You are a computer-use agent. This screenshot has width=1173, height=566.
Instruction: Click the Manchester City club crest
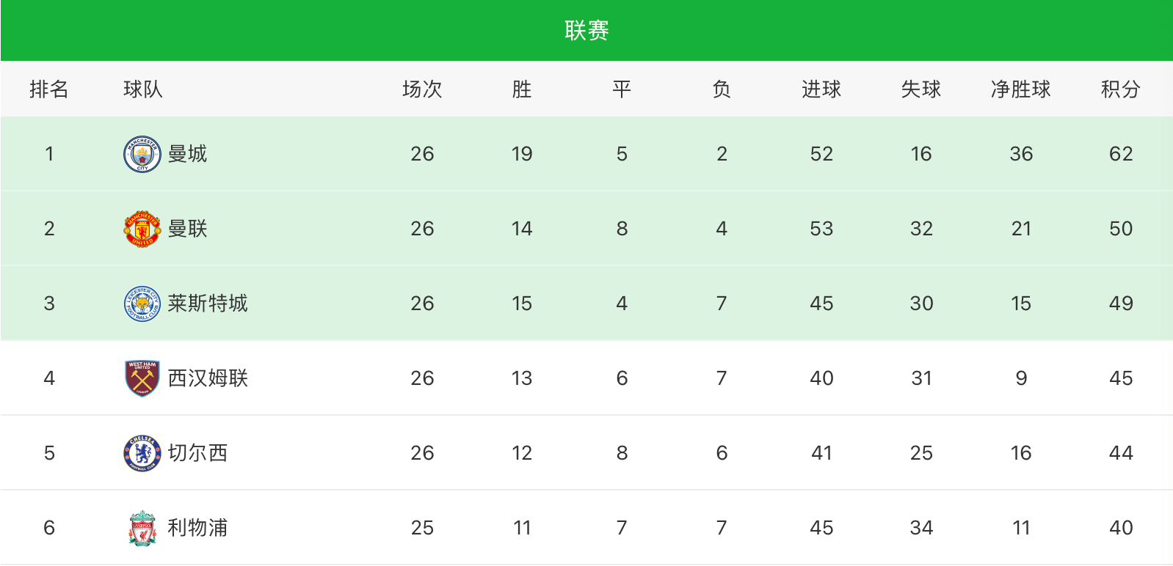pyautogui.click(x=142, y=154)
